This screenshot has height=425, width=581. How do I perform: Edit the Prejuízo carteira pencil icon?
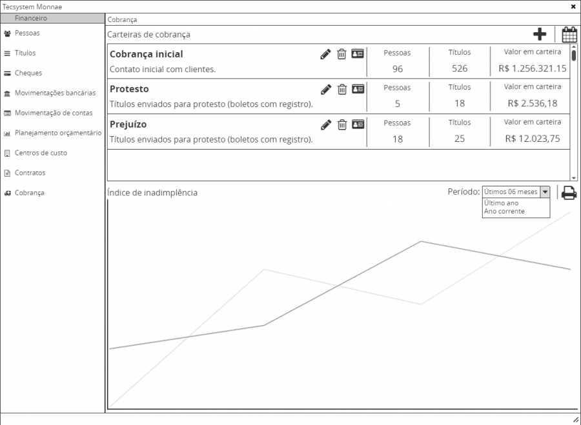tap(325, 124)
